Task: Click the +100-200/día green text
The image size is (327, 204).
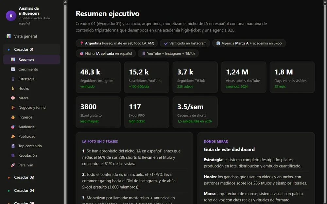Action: point(139,86)
